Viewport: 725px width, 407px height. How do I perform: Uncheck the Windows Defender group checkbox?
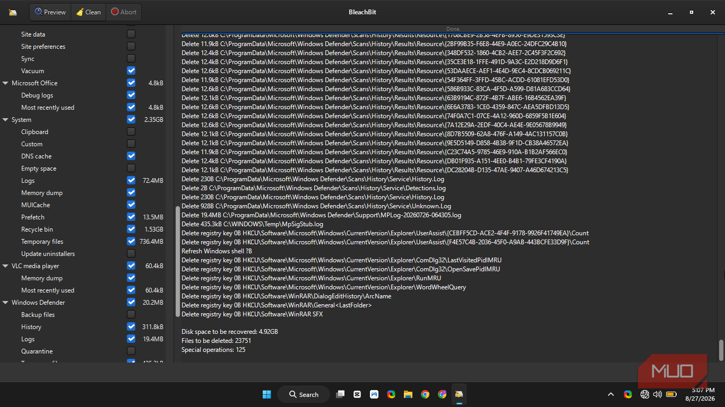click(131, 303)
